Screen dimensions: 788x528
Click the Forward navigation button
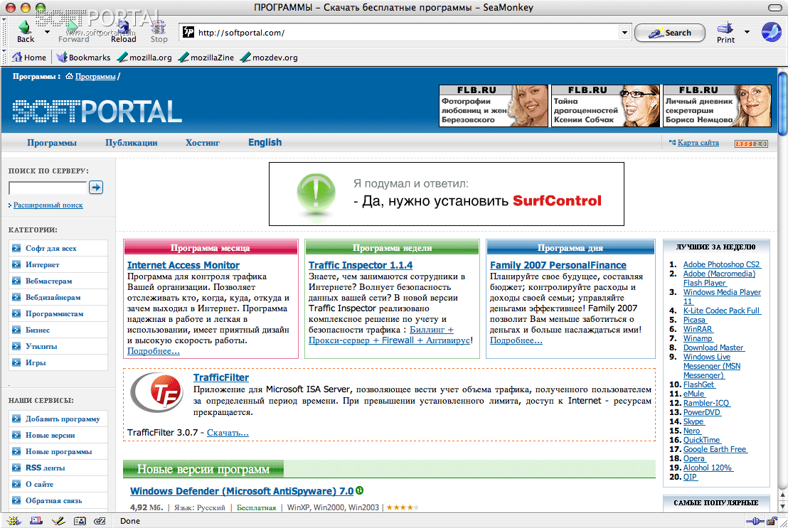(x=73, y=32)
